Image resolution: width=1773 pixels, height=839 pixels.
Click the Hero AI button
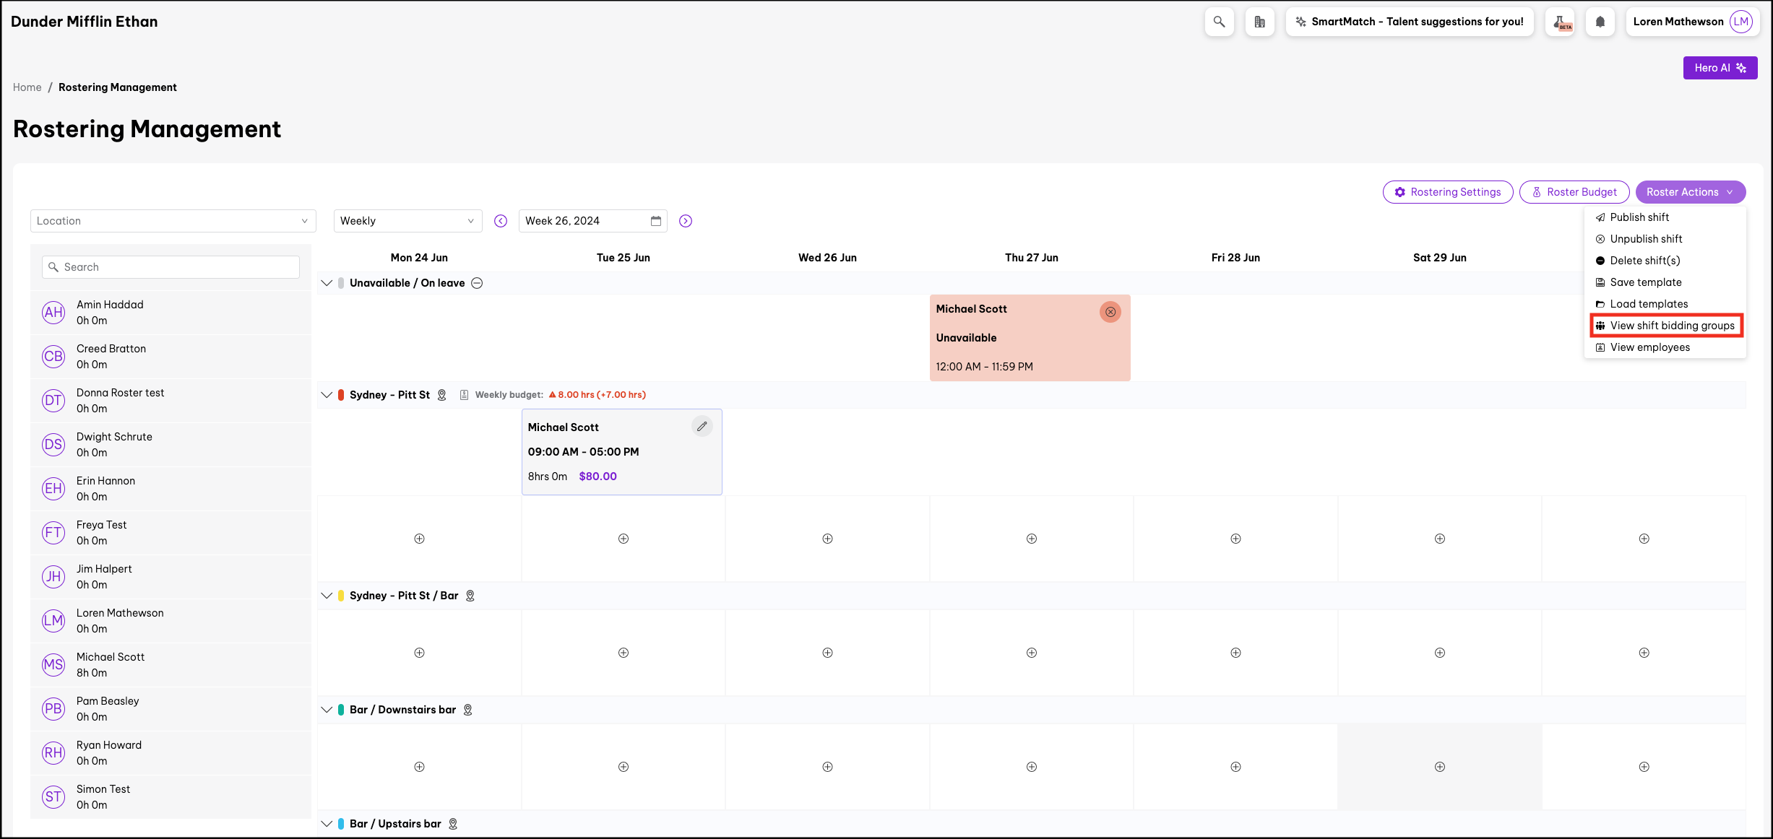[x=1720, y=68]
